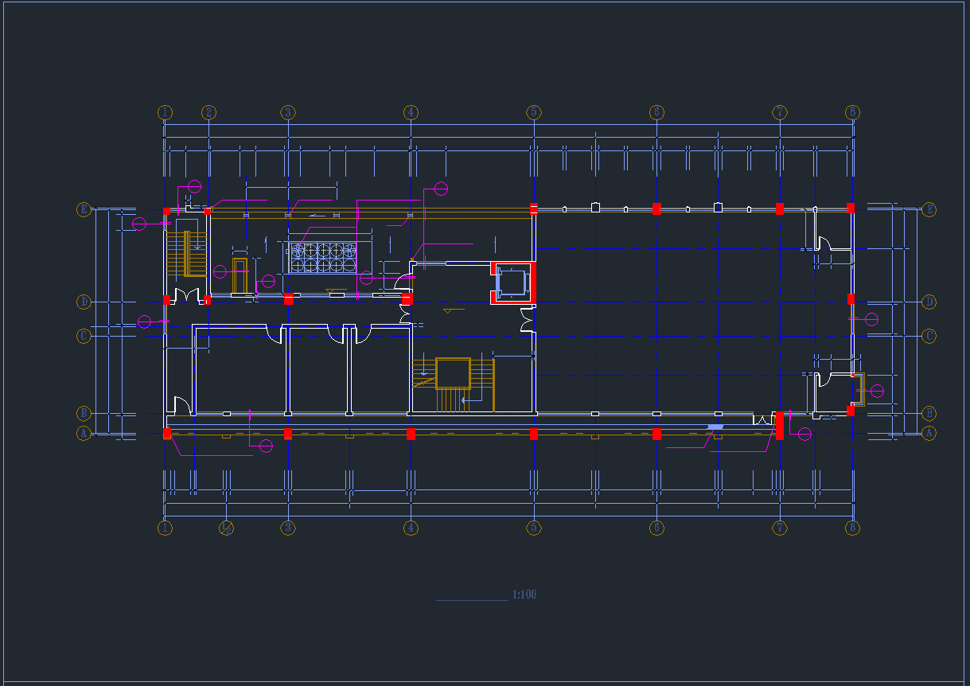The image size is (970, 686).
Task: Select the magenta callout circle above axis 4 wall
Action: tap(441, 189)
